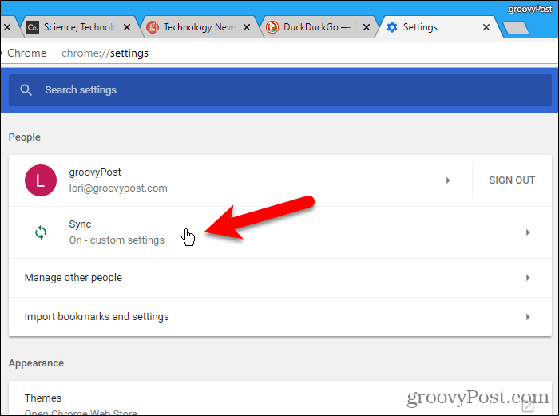
Task: Open Import bookmarks and settings
Action: click(280, 317)
